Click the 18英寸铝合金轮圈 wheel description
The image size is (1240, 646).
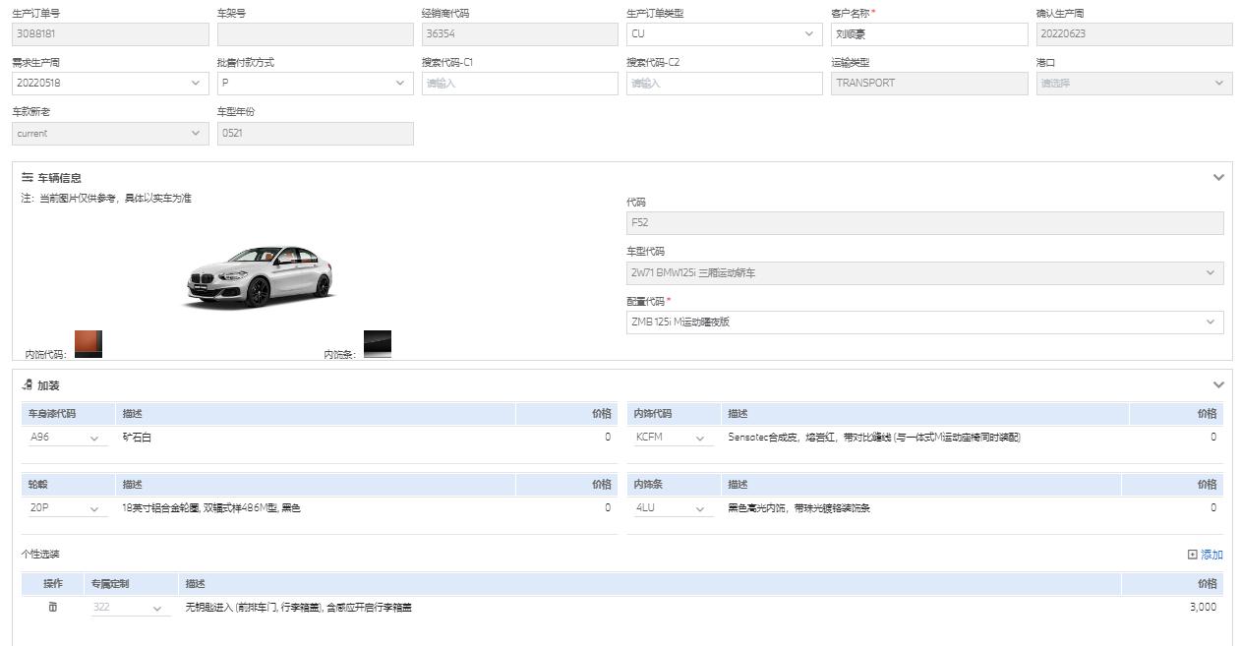(x=210, y=508)
